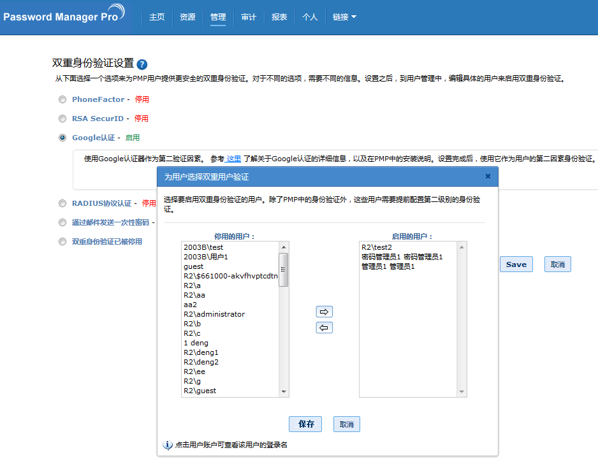Select user R2\deng2
Viewport: 598px width, 462px height.
[x=230, y=362]
